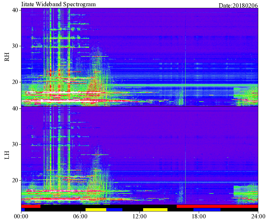This screenshot has width=279, height=219.
Task: Click the Iitate Wideband Spectrogram title
Action: (58, 4)
